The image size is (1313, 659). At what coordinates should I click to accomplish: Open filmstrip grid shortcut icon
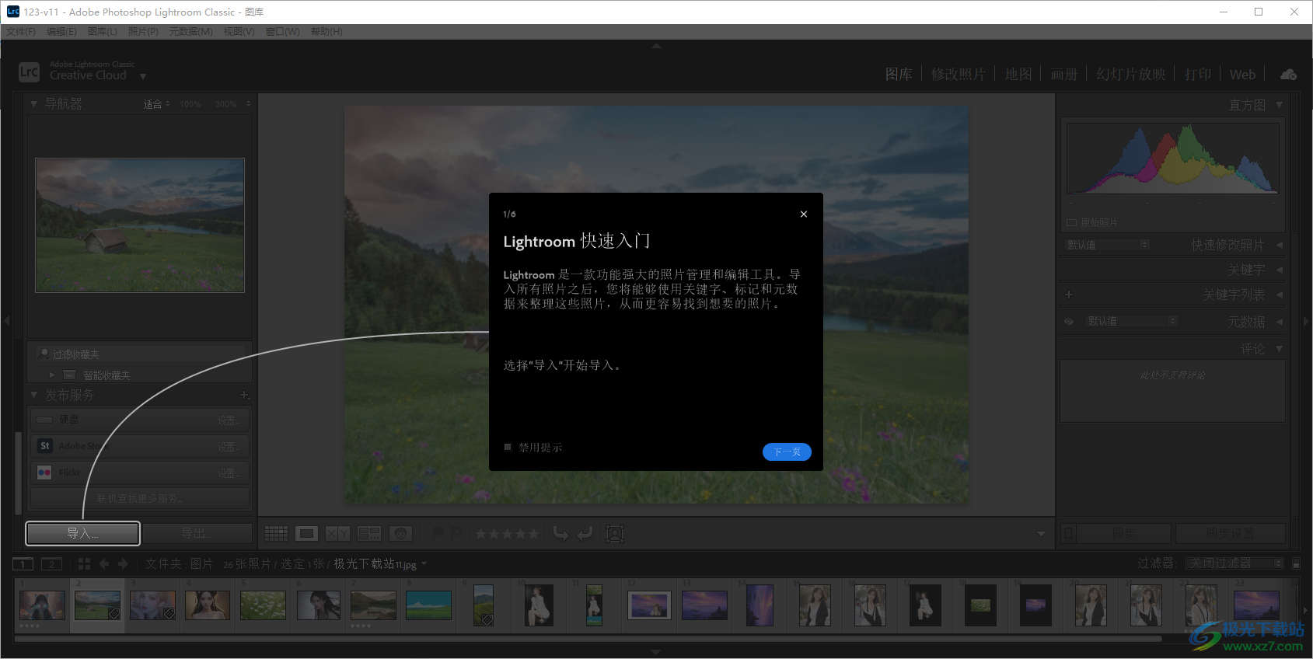pos(84,564)
